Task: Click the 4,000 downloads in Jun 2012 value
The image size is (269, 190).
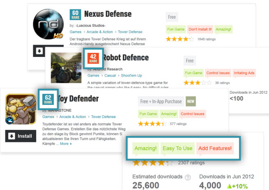Action: click(x=210, y=185)
